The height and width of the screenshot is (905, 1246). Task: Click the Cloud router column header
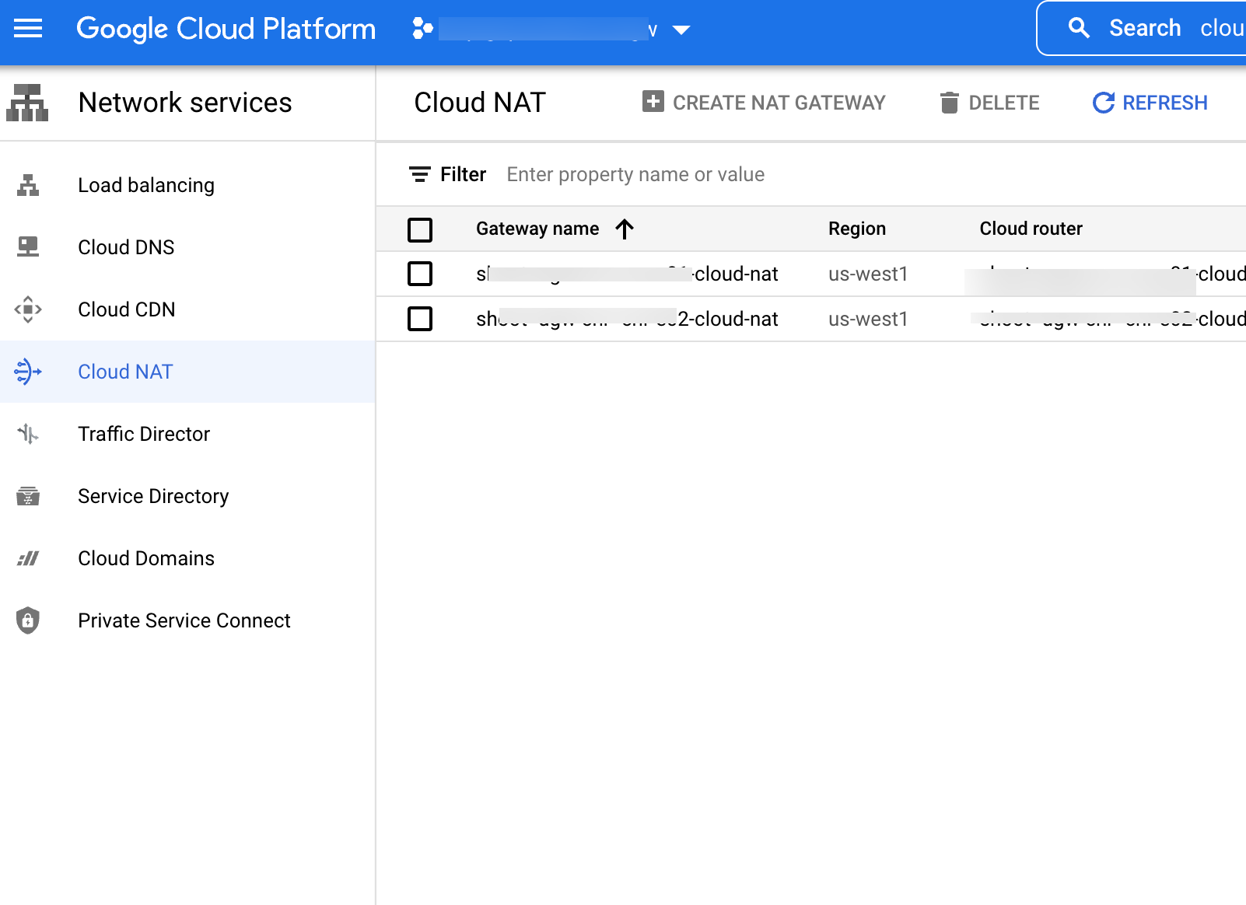click(x=1031, y=229)
